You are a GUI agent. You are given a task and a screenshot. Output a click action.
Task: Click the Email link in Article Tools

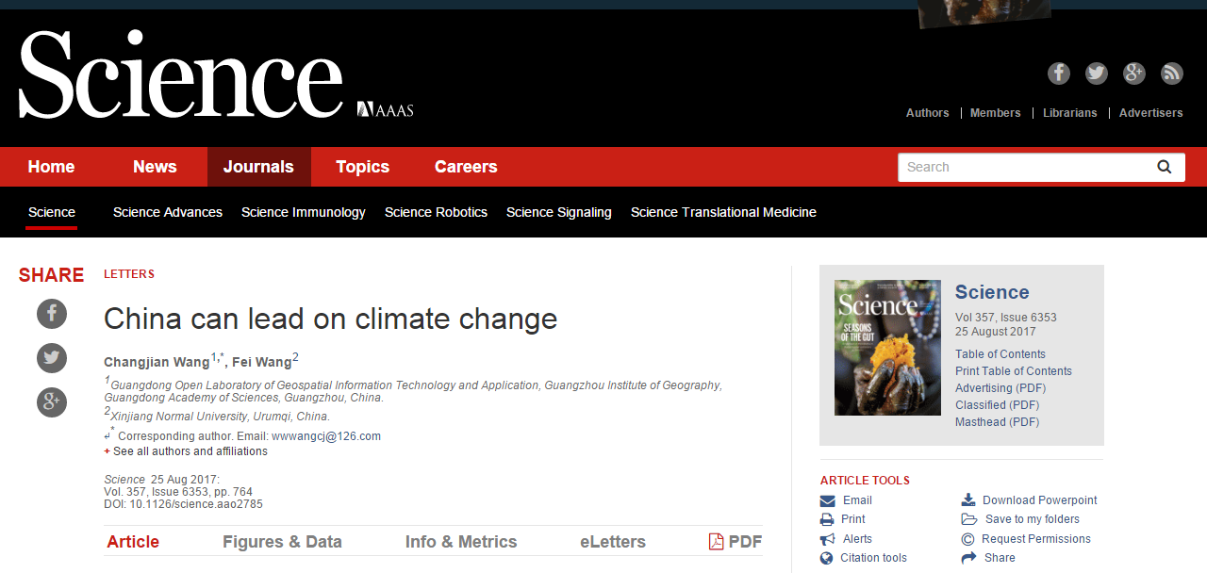[857, 500]
